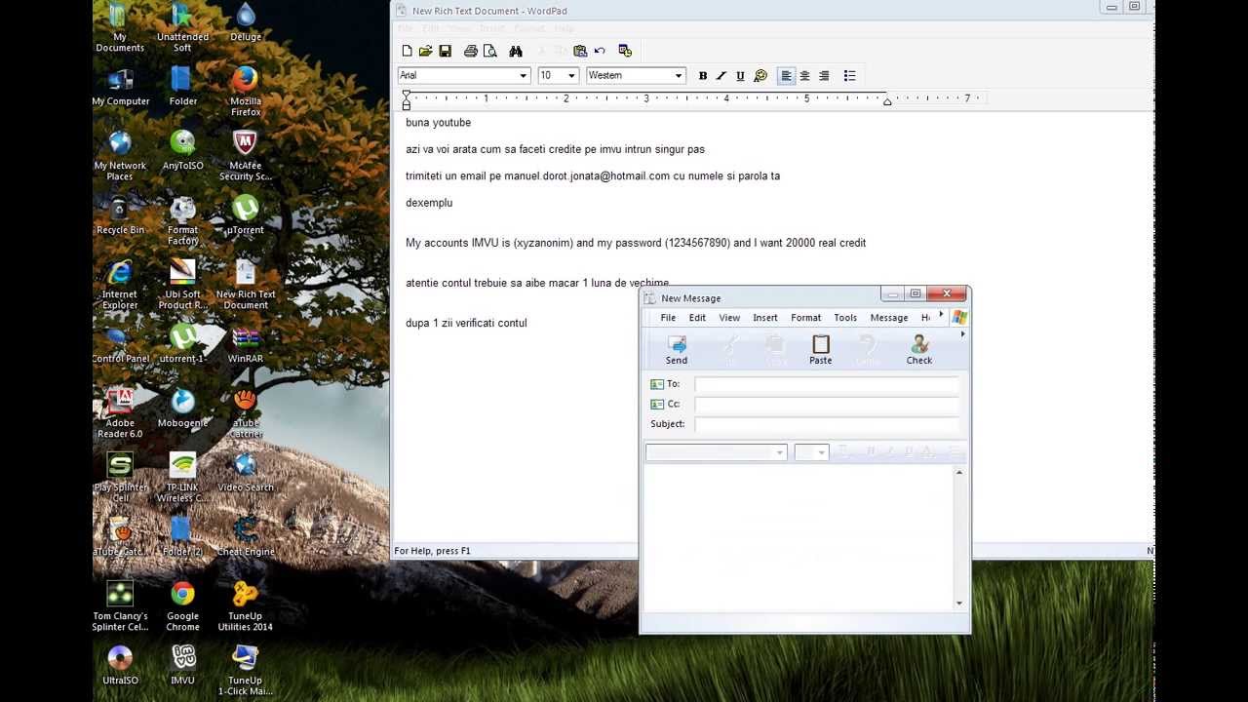Toggle Bullets in WordPad format bar
Screen dimensions: 1248x702
pos(849,76)
